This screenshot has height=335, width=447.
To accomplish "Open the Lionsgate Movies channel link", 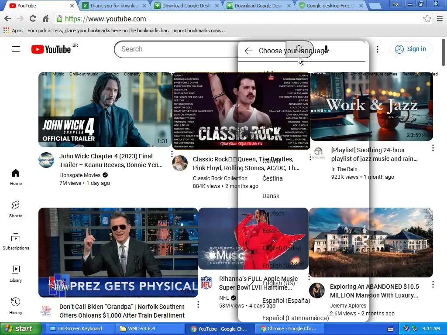I will coord(80,175).
